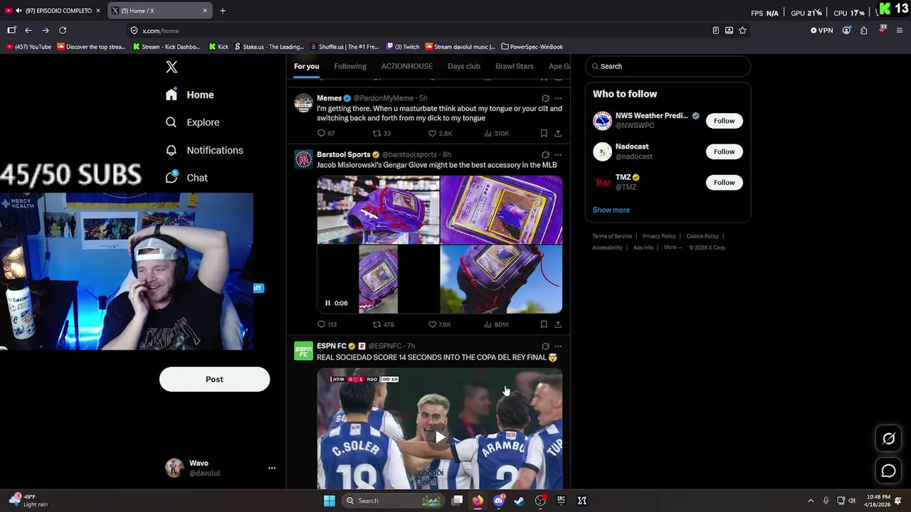Share the Memes post
The image size is (911, 512).
[x=558, y=133]
